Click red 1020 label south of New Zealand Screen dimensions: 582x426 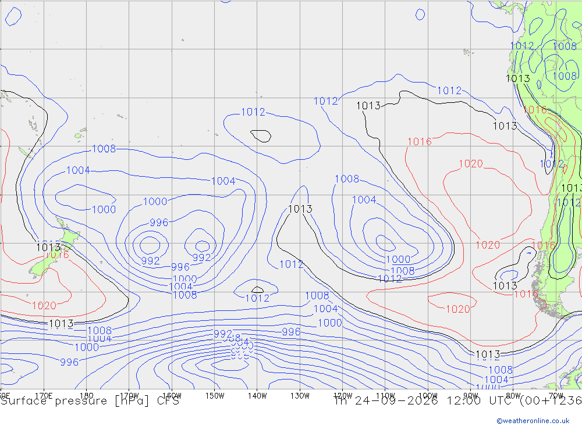[x=44, y=306]
